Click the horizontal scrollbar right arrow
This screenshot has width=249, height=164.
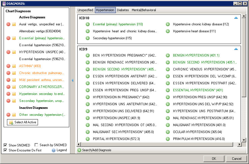(x=239, y=145)
